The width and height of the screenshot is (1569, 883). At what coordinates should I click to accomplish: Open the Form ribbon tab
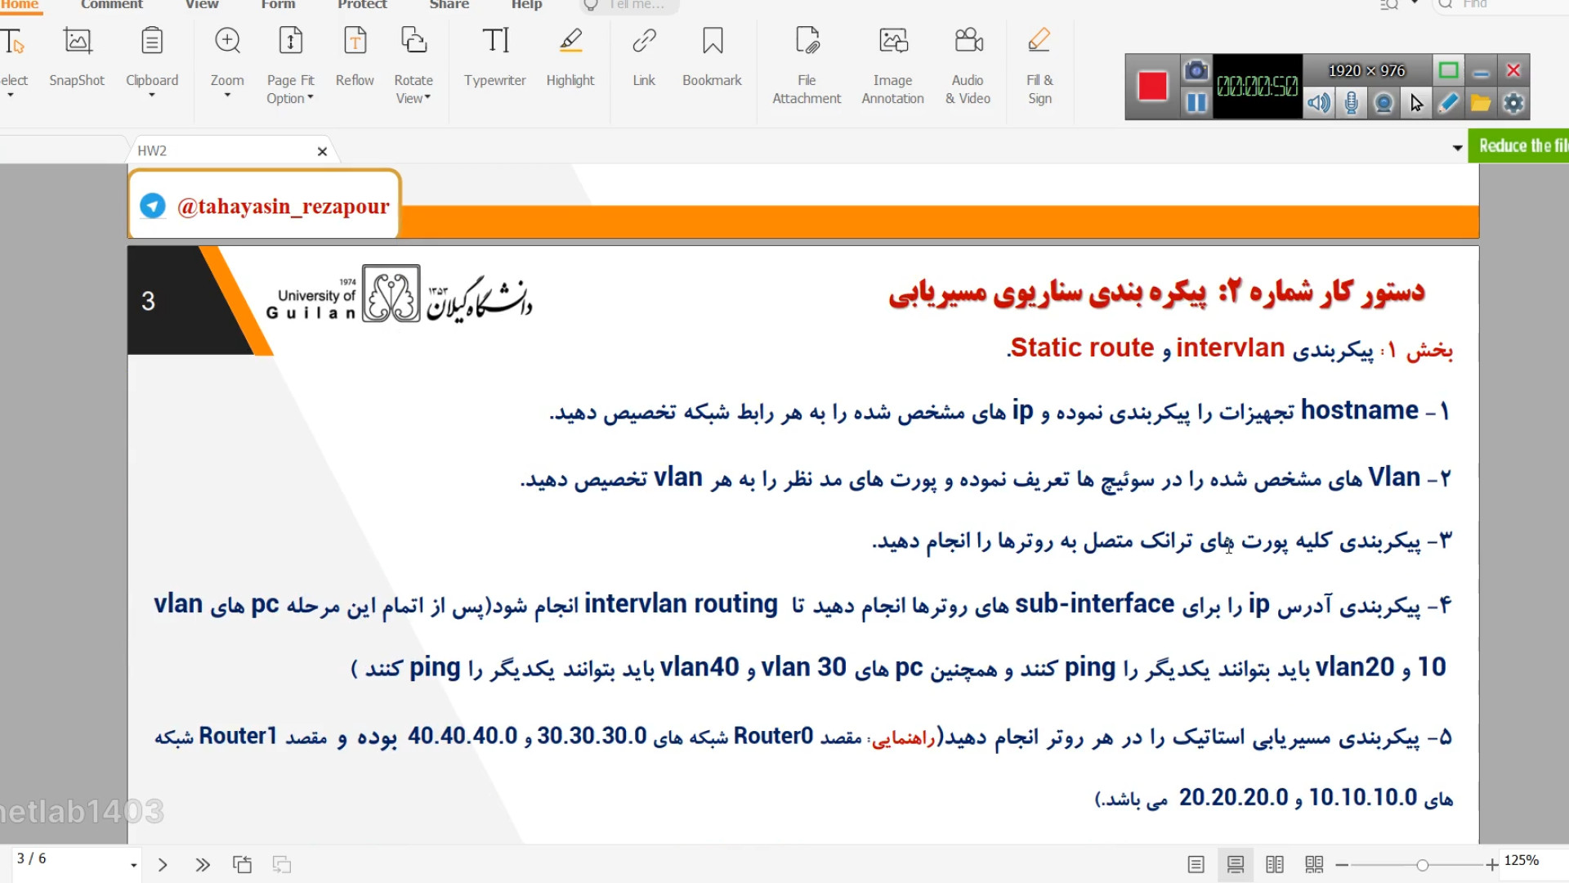[278, 5]
